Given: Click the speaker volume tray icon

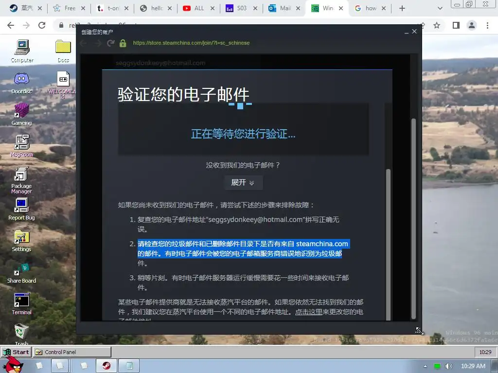Looking at the screenshot, I should (448, 366).
